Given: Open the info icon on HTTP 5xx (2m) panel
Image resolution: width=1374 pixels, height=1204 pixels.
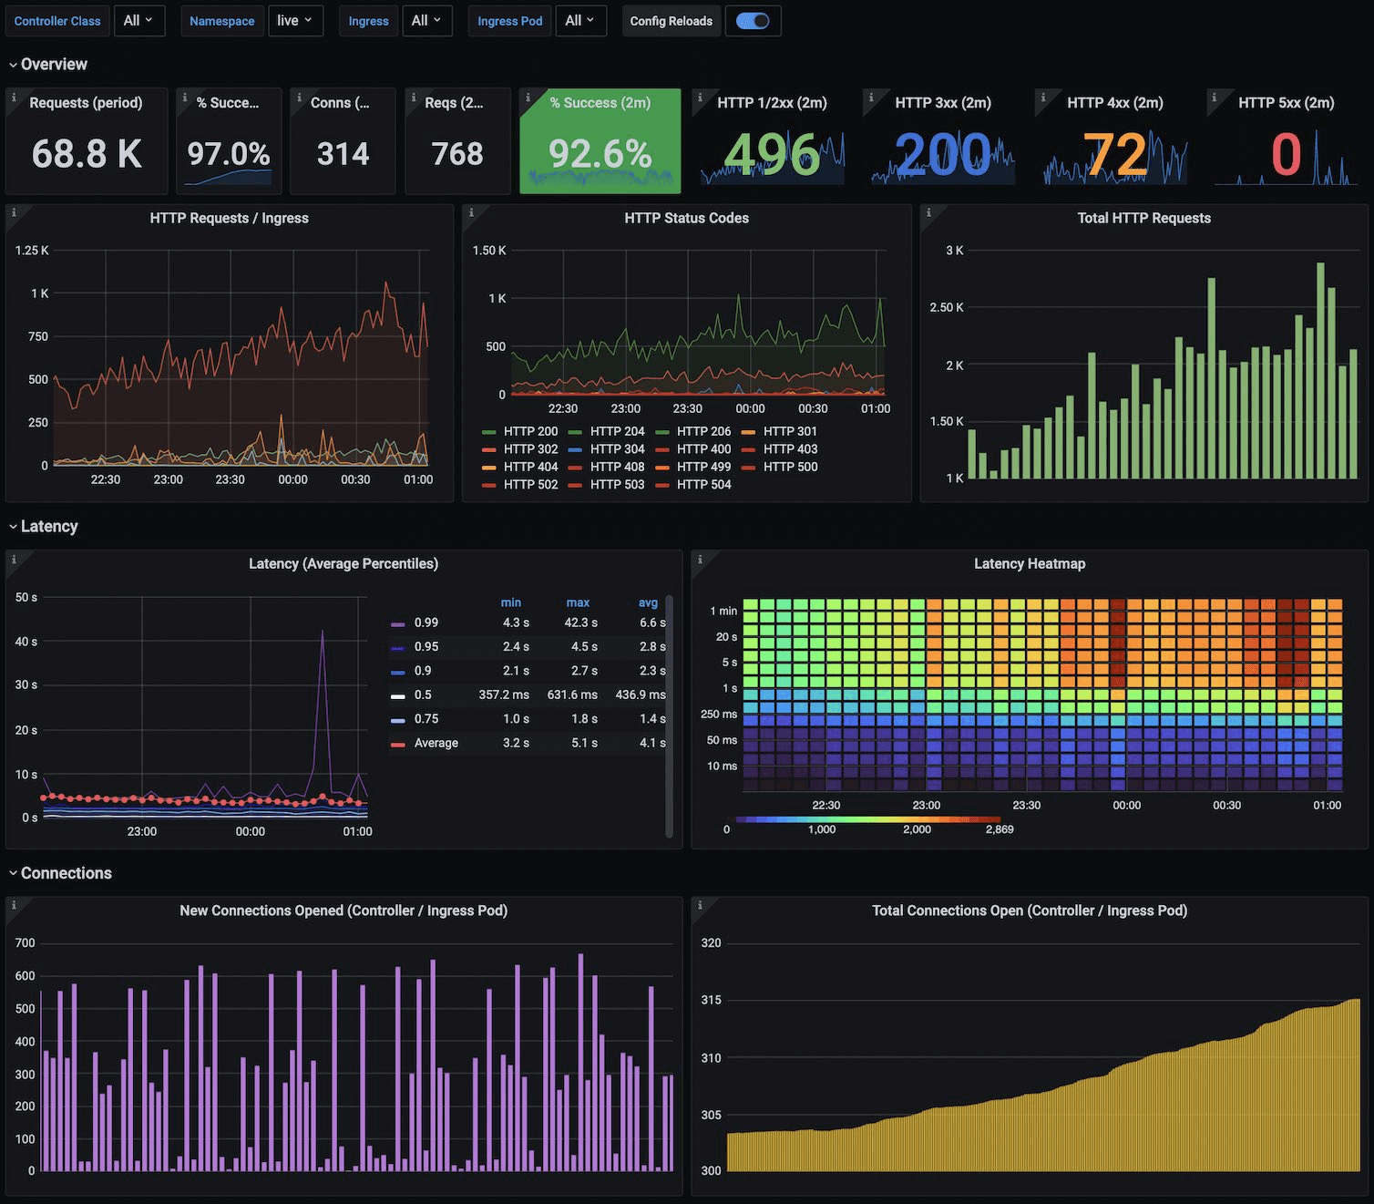Looking at the screenshot, I should pyautogui.click(x=1215, y=96).
